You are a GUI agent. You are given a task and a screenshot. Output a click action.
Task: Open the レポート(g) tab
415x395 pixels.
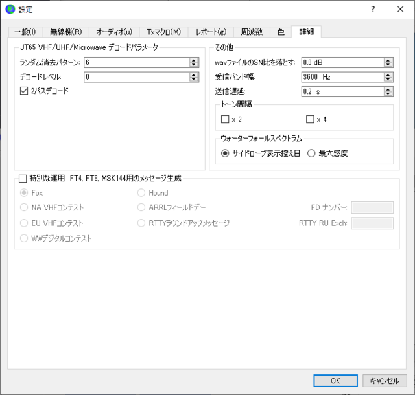coord(211,32)
